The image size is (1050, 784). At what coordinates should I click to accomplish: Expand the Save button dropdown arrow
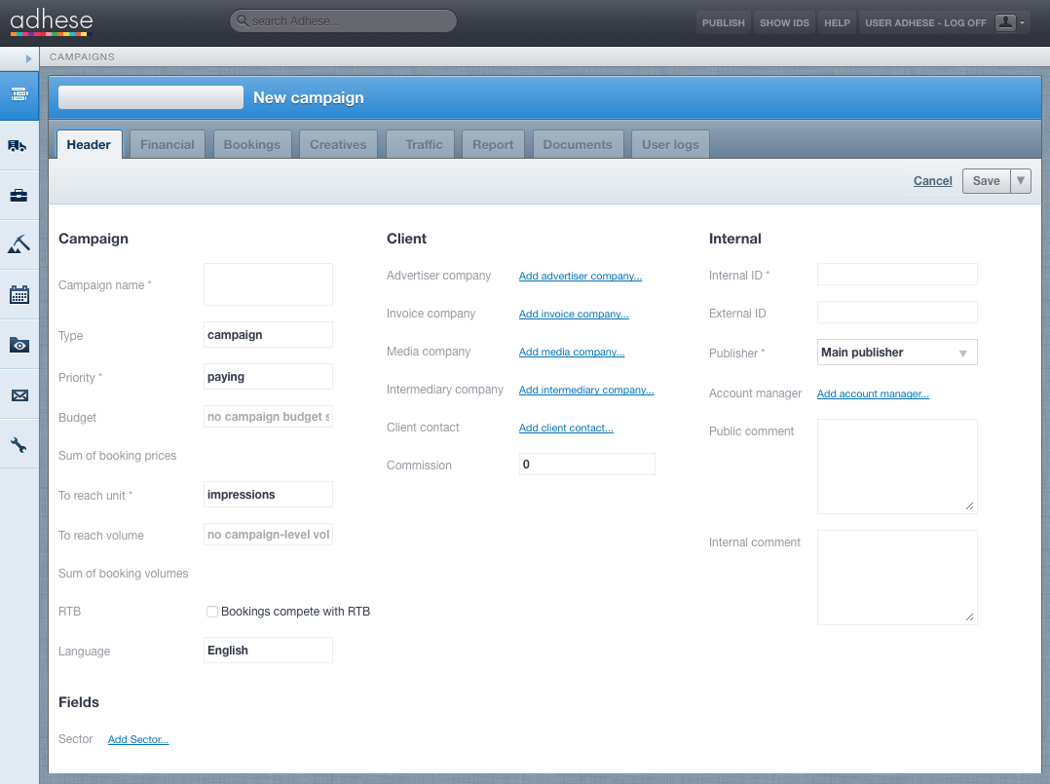pyautogui.click(x=1020, y=181)
